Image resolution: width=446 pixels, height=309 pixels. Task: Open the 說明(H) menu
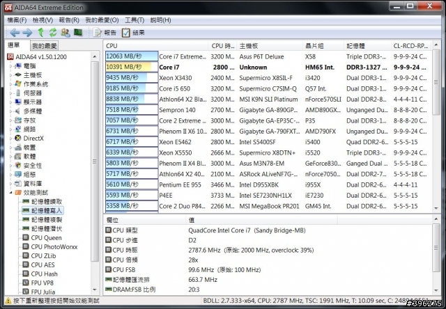point(161,20)
